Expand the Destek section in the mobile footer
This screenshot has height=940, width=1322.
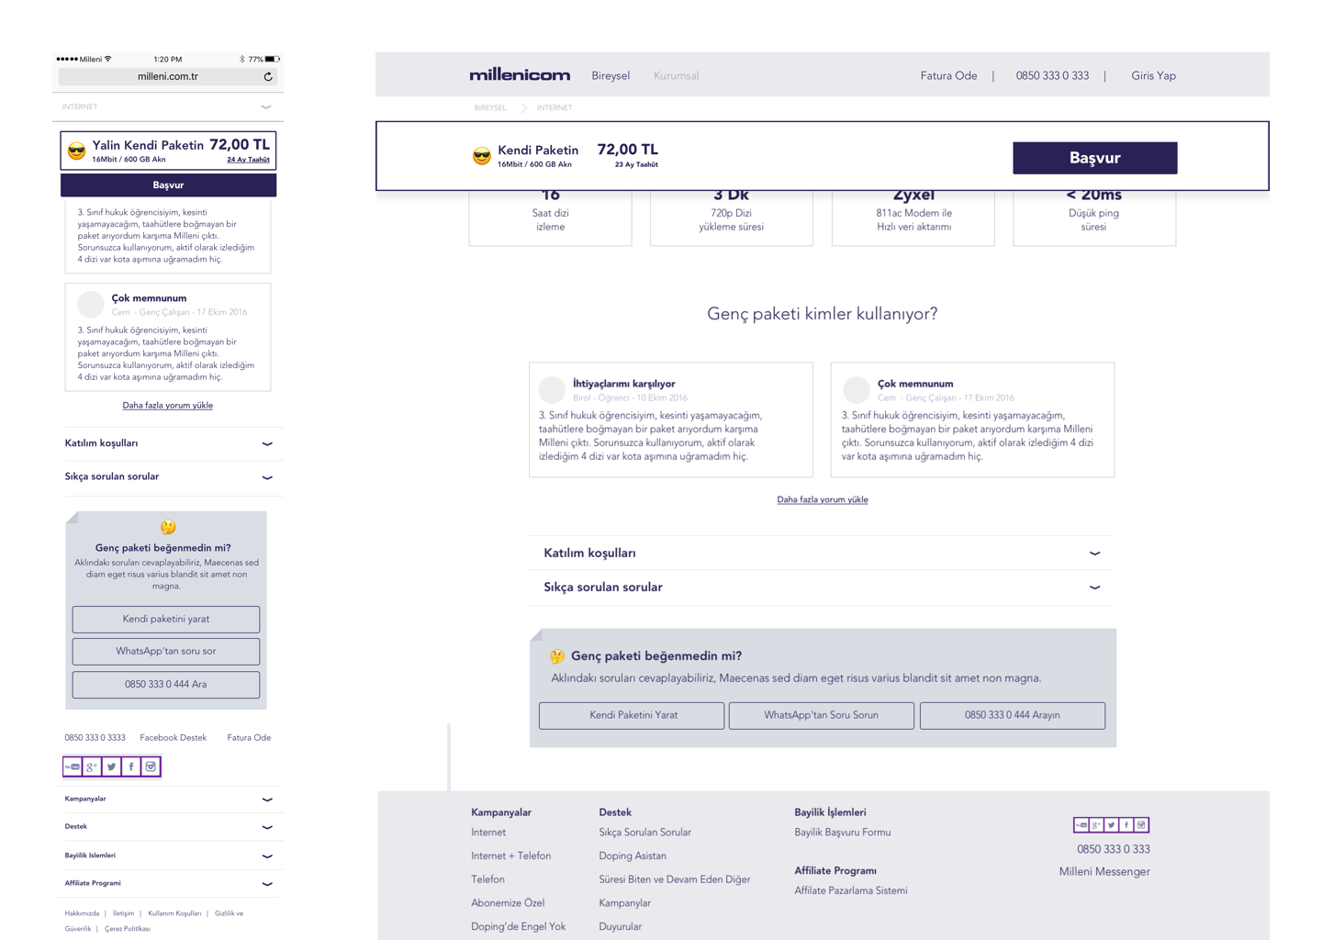coord(169,827)
